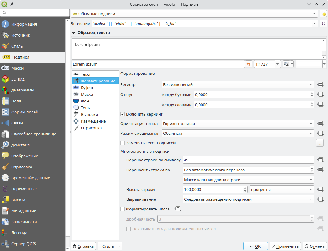
Task: Click in the sidebar search field
Action: coord(35,13)
